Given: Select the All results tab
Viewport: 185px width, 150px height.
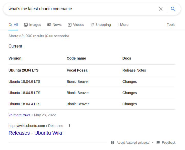Looking at the screenshot, I should (x=13, y=25).
